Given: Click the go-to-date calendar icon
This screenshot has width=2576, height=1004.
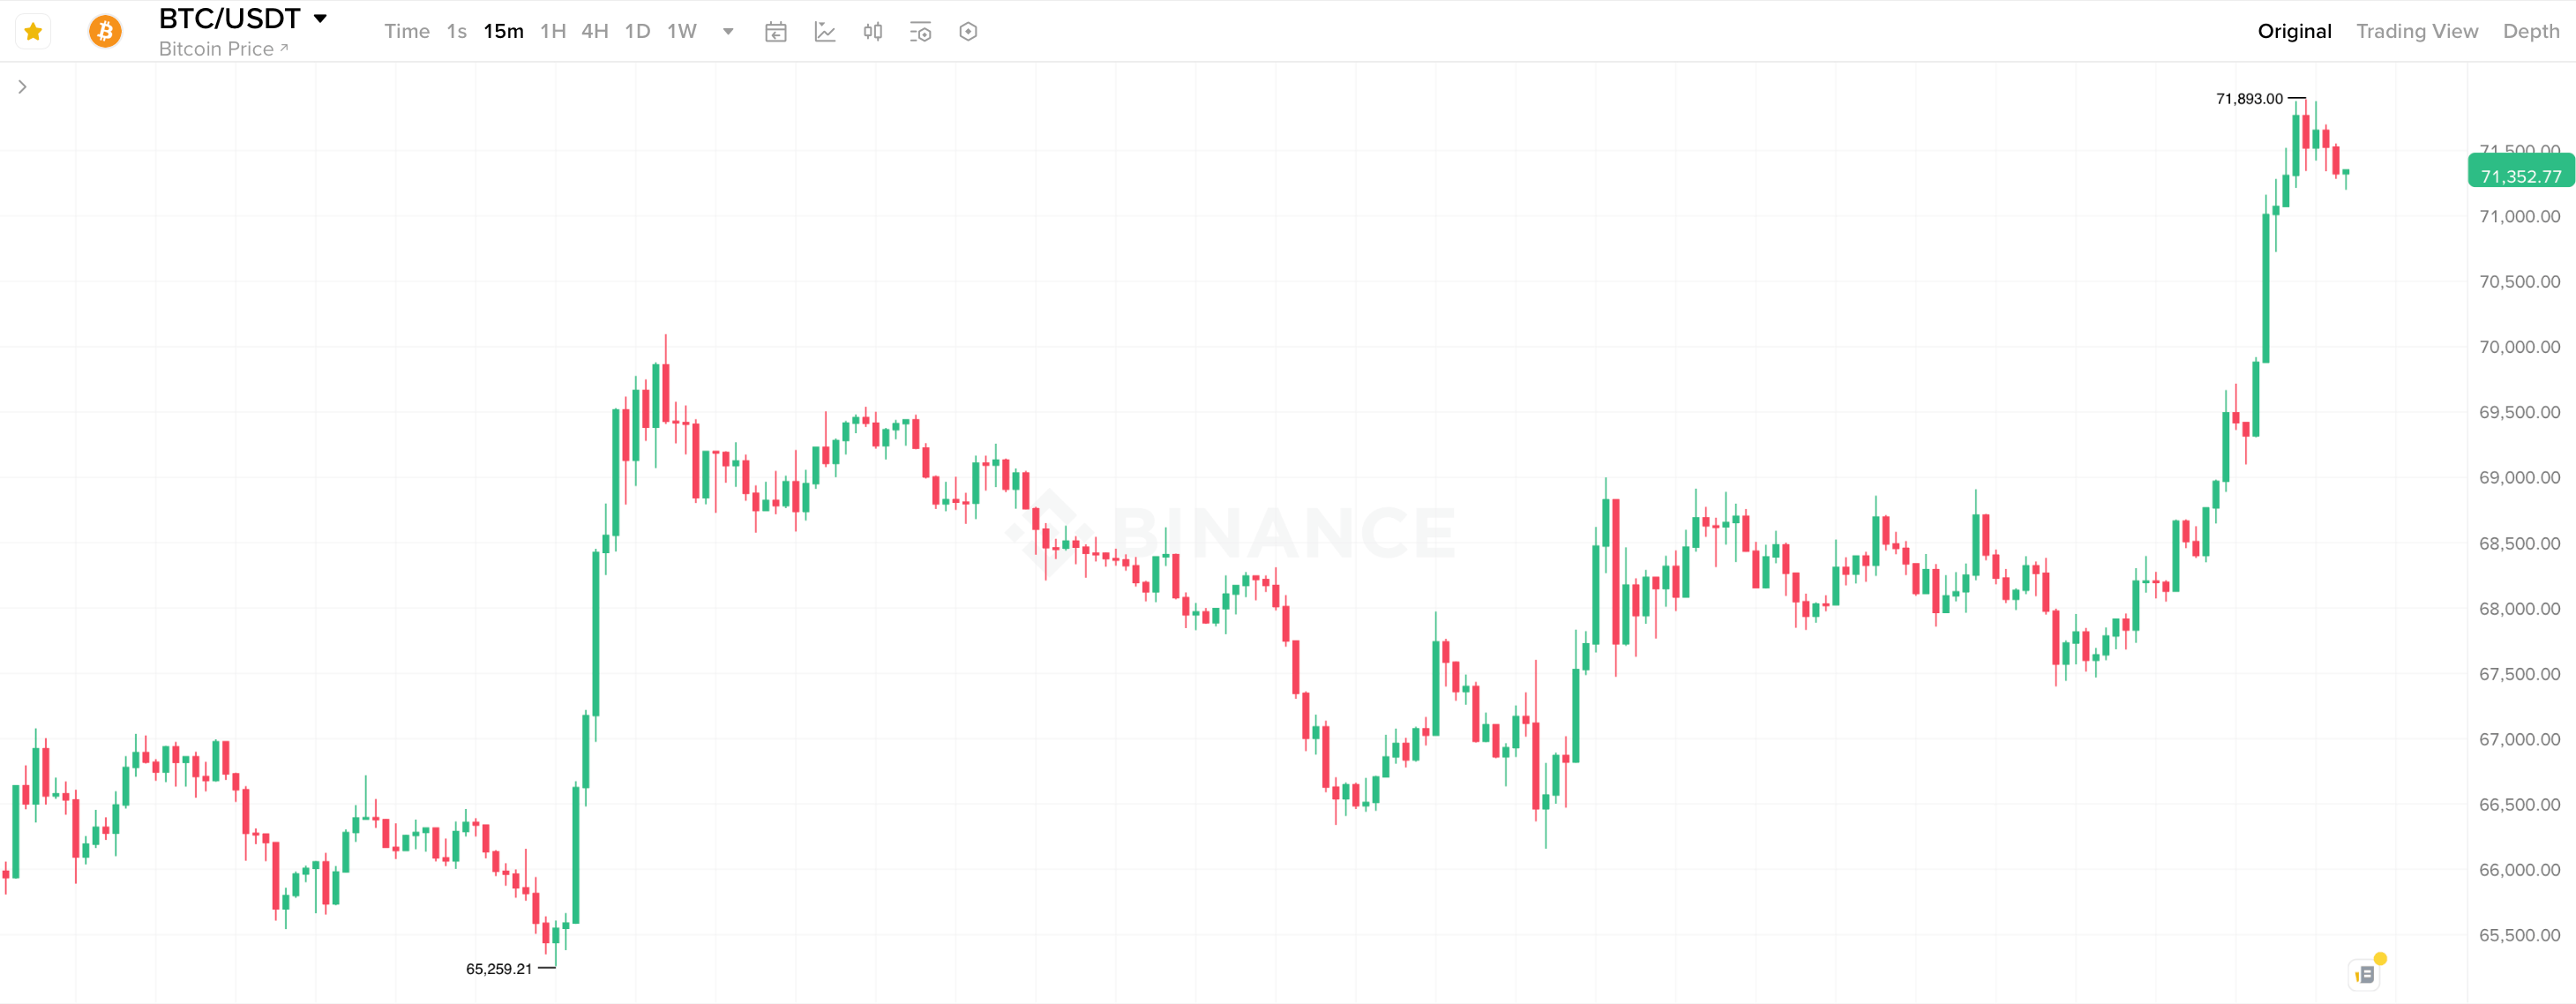Looking at the screenshot, I should click(775, 32).
